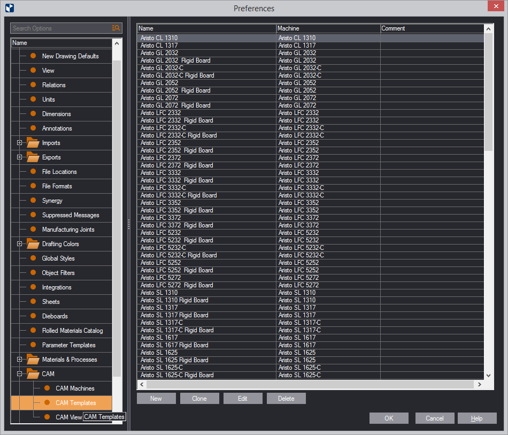Screen dimensions: 508x435
Task: Select Aristo LFC 5272 Rigid Board row
Action: click(310, 285)
